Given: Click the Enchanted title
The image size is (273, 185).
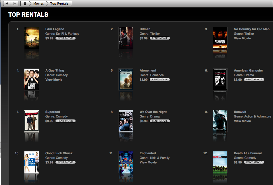Looking at the screenshot, I should (148, 153).
